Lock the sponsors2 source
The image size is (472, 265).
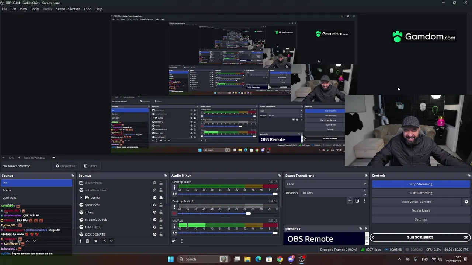pyautogui.click(x=161, y=205)
